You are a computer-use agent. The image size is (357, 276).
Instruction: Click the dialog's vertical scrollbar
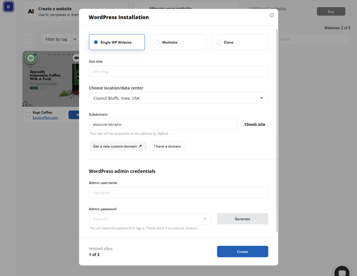tap(277, 130)
